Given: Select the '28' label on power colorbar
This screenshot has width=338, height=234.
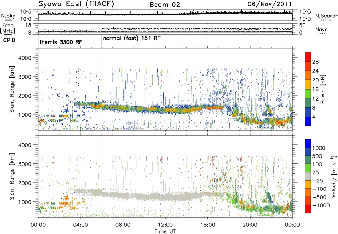Looking at the screenshot, I should [x=315, y=62].
